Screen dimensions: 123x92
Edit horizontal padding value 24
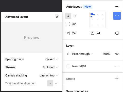74,33
